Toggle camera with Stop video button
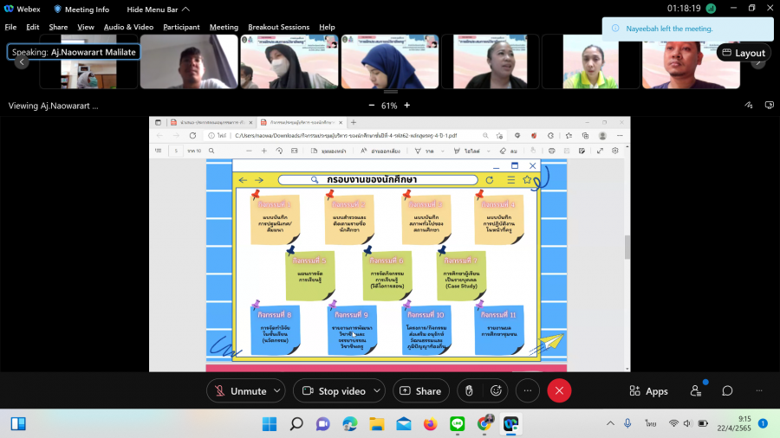 coord(334,391)
